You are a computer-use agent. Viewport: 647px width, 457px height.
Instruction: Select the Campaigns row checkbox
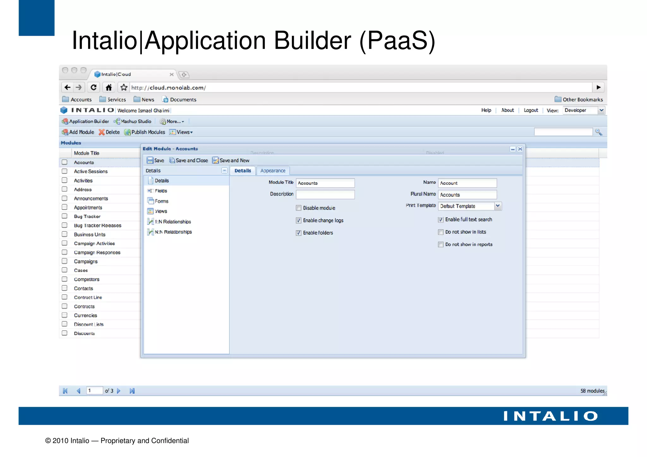(x=64, y=261)
